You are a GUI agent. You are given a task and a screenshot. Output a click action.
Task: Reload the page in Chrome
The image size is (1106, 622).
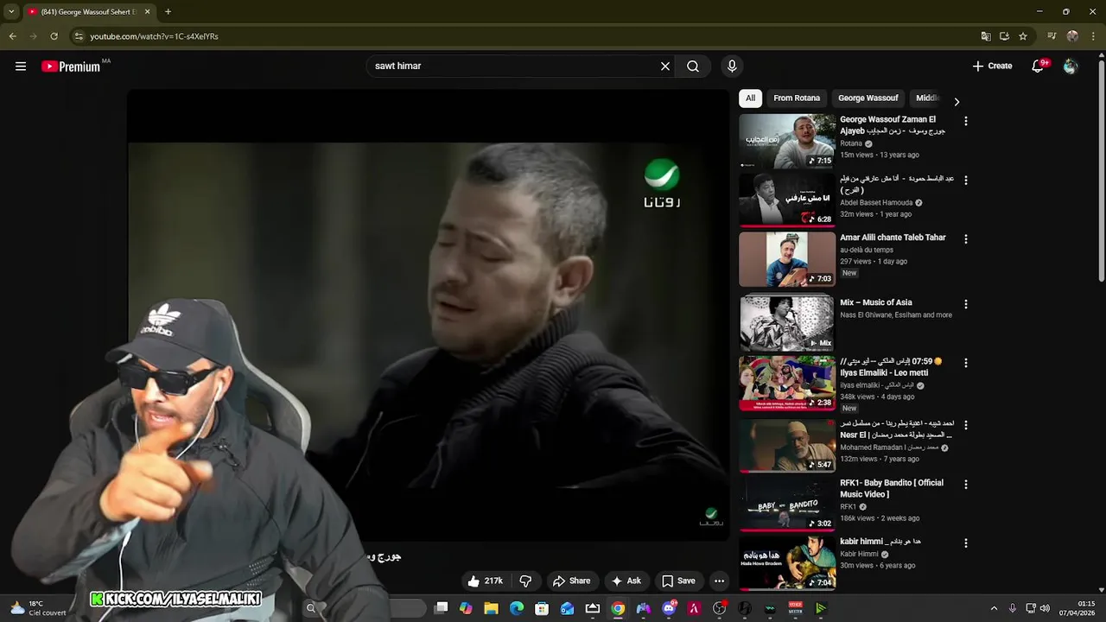click(x=54, y=36)
